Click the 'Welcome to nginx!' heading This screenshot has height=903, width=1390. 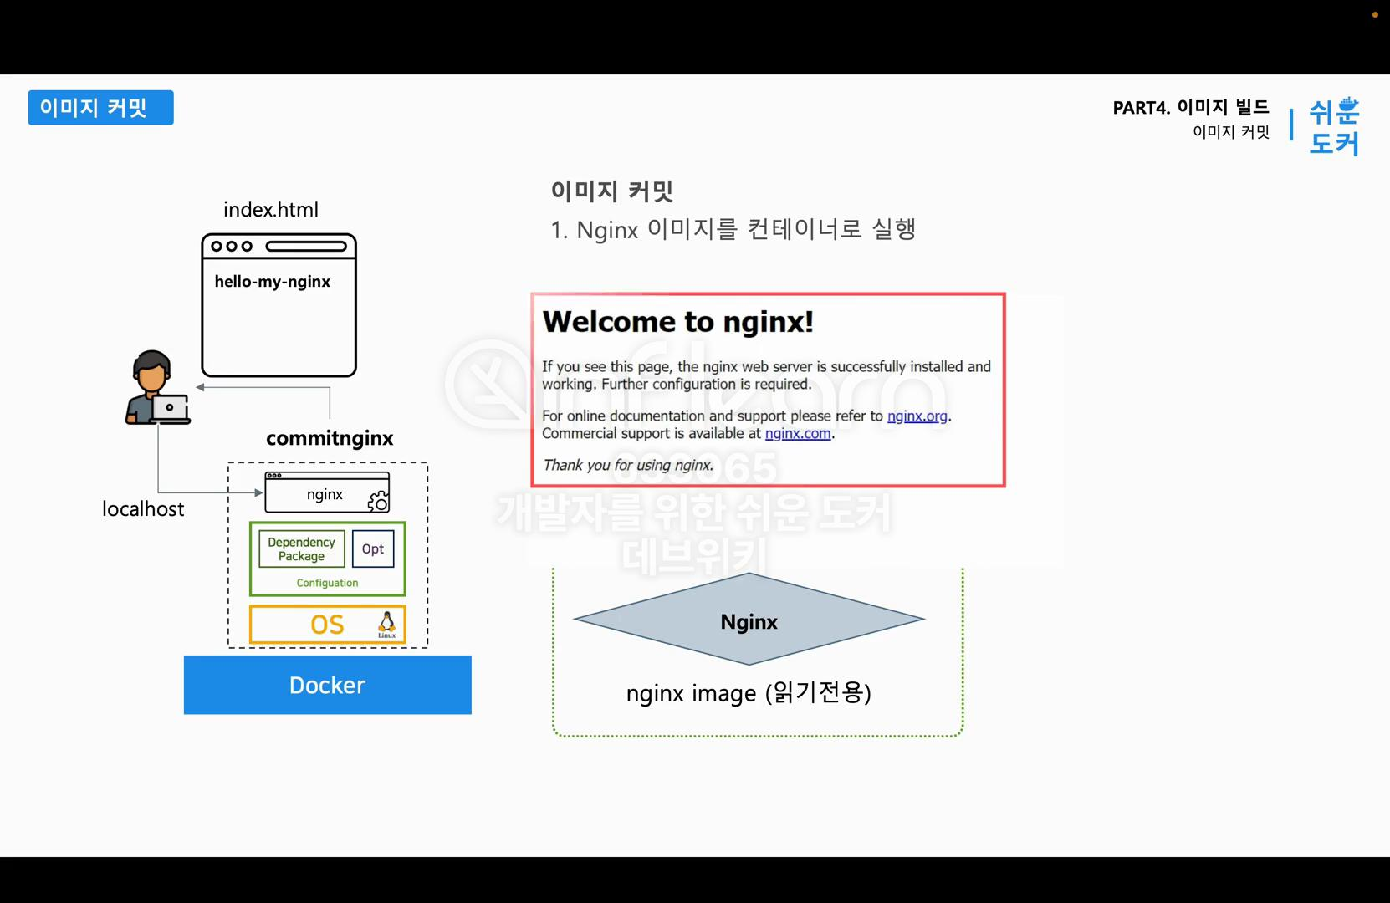pyautogui.click(x=678, y=322)
